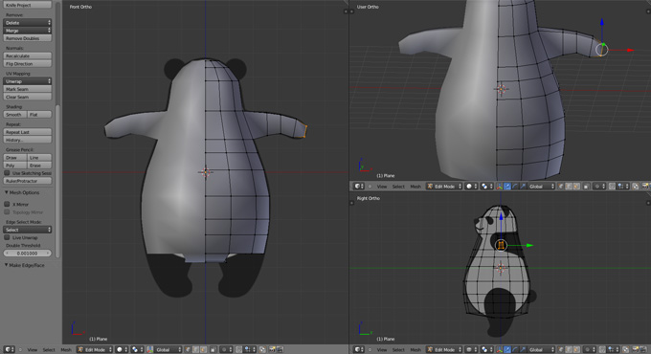This screenshot has height=354, width=651.
Task: Open pivot point selector in Right Ortho header
Action: pyautogui.click(x=486, y=349)
